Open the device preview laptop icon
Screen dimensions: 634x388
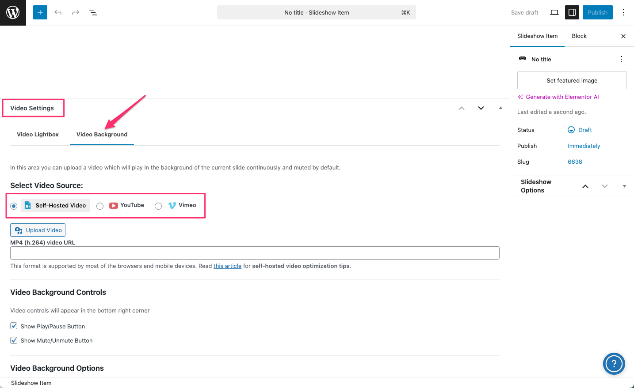[554, 12]
